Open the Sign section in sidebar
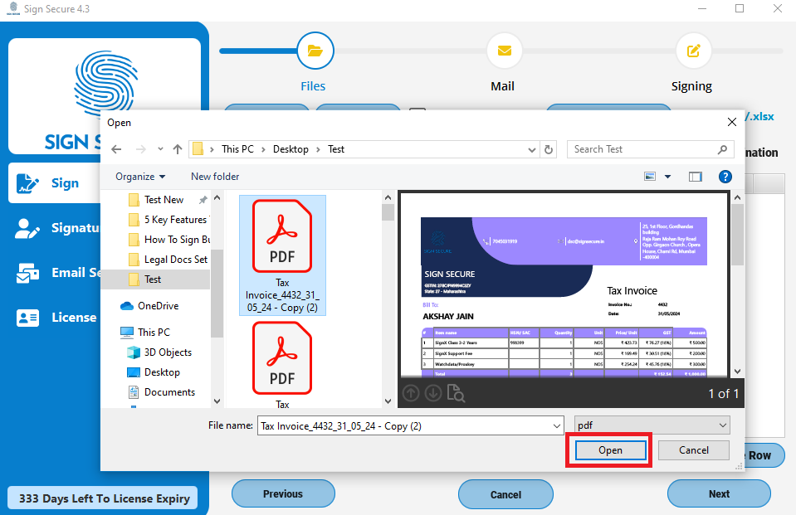This screenshot has height=515, width=796. pyautogui.click(x=55, y=183)
